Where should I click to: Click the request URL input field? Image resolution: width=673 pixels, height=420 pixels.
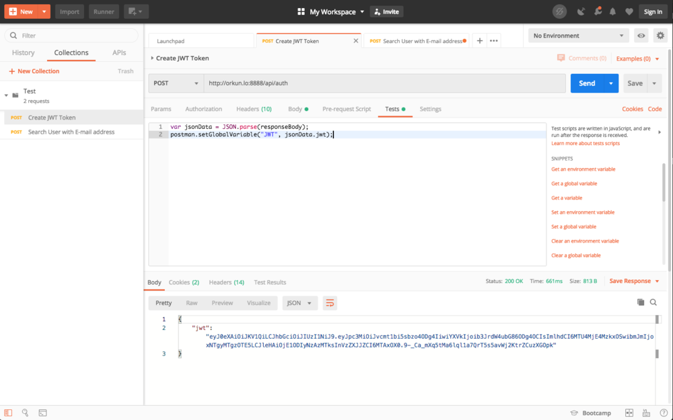[384, 83]
